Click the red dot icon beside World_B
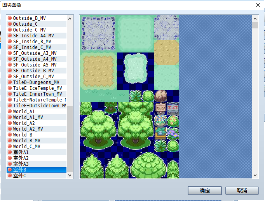Image resolution: width=265 pixels, height=201 pixels. [x=10, y=135]
